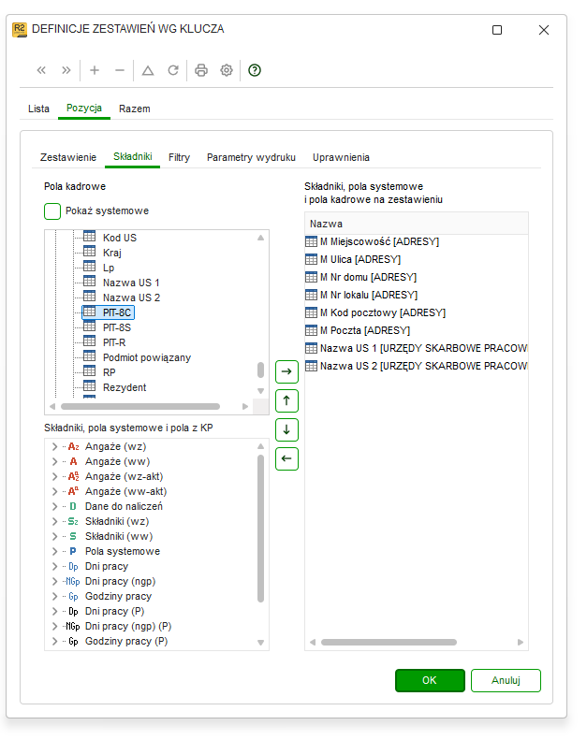
Task: Click the Gp Godziny pracy icon
Action: (73, 597)
